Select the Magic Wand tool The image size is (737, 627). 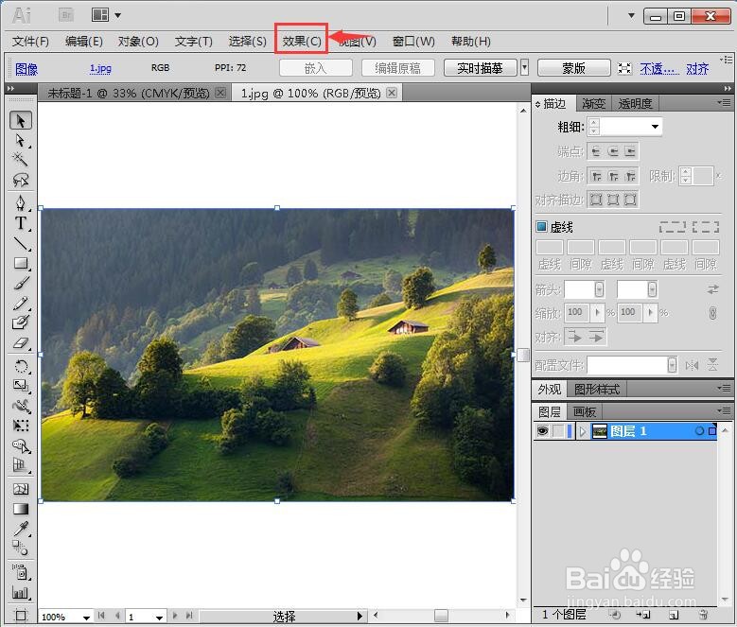[21, 160]
